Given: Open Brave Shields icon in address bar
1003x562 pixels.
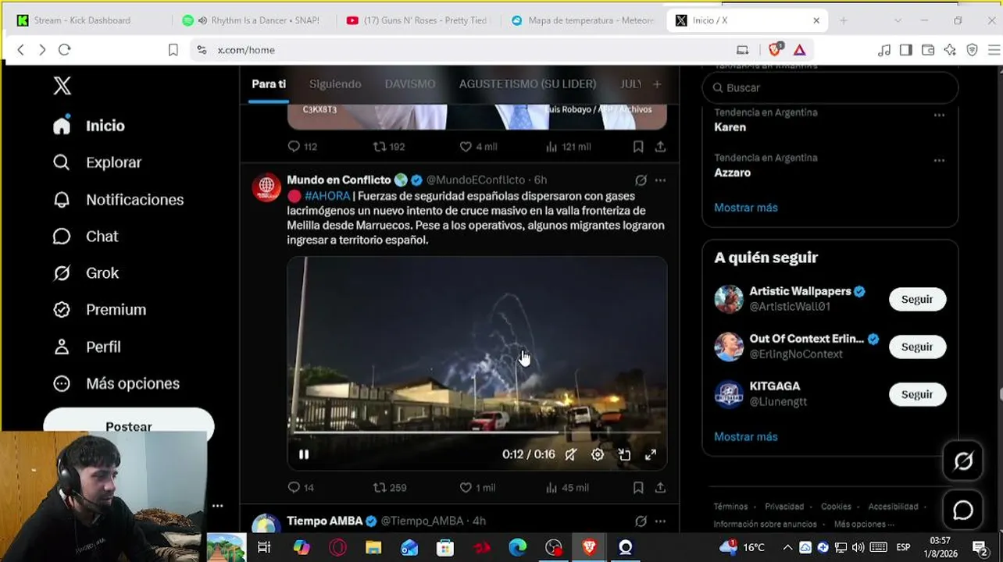Looking at the screenshot, I should pyautogui.click(x=775, y=50).
